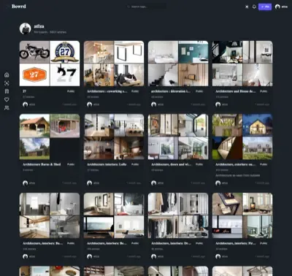The height and width of the screenshot is (276, 292).
Task: Open the black staircase thumbnail in décoration board
Action: (163, 74)
